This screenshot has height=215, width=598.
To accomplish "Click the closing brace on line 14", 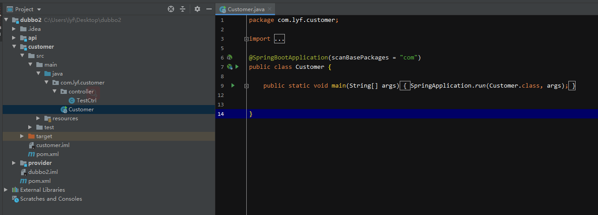I will click(251, 114).
